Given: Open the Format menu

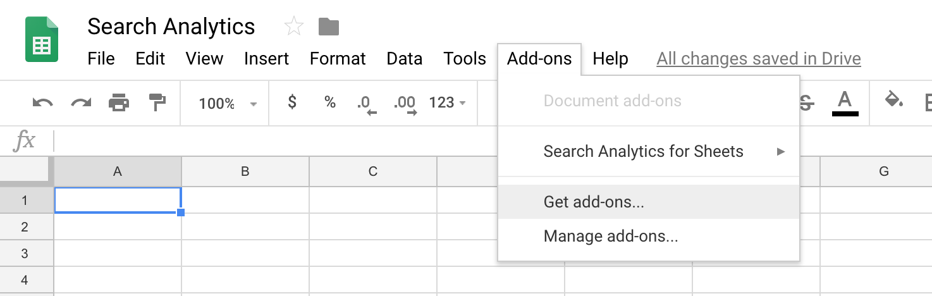Looking at the screenshot, I should [338, 59].
